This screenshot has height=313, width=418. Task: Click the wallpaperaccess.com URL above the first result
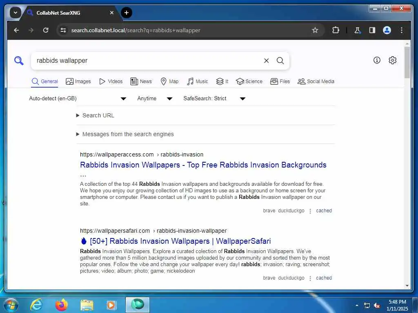tap(142, 154)
